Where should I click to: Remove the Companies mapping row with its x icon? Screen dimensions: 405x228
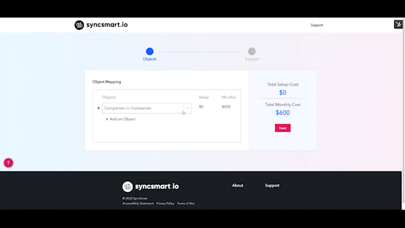99,108
